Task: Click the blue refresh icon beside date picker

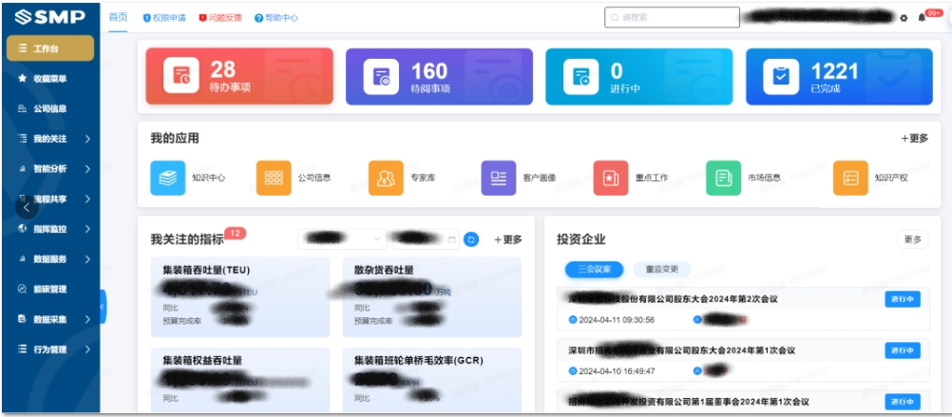Action: tap(471, 239)
